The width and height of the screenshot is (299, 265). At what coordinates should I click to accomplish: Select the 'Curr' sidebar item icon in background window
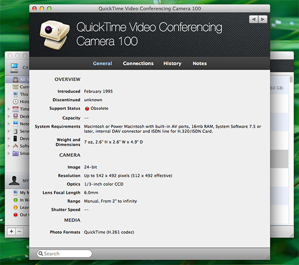pyautogui.click(x=15, y=87)
